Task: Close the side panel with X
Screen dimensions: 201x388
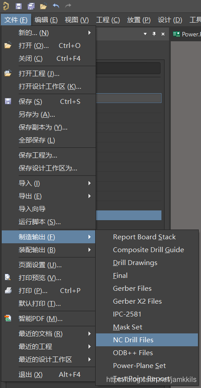Action: coord(163,34)
